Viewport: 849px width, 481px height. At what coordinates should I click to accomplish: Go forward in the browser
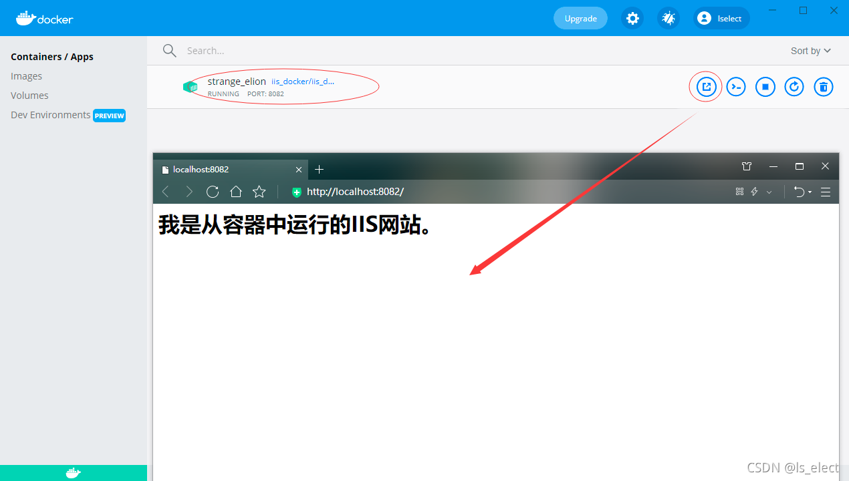pos(189,192)
